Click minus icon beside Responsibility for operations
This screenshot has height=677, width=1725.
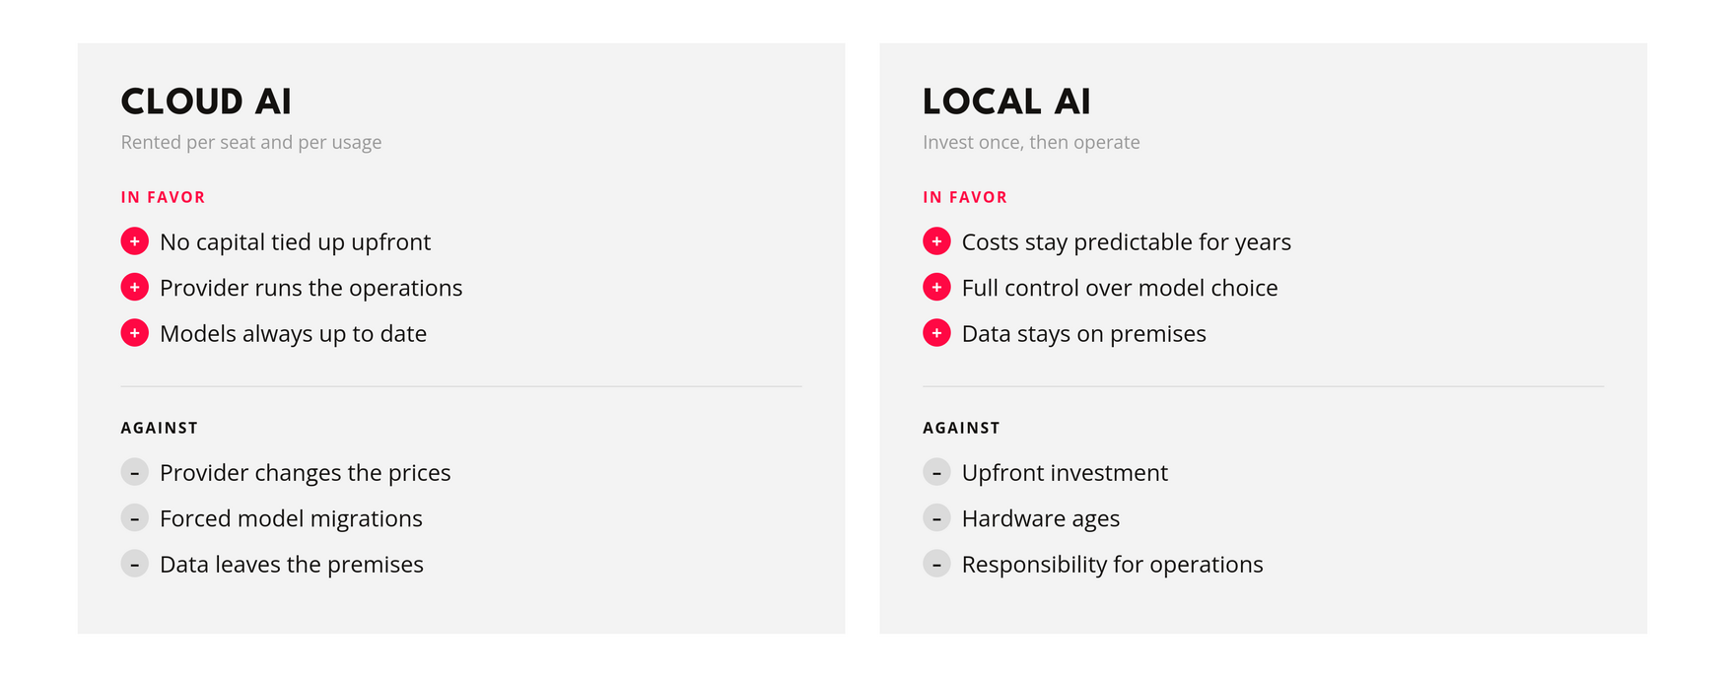pos(936,564)
